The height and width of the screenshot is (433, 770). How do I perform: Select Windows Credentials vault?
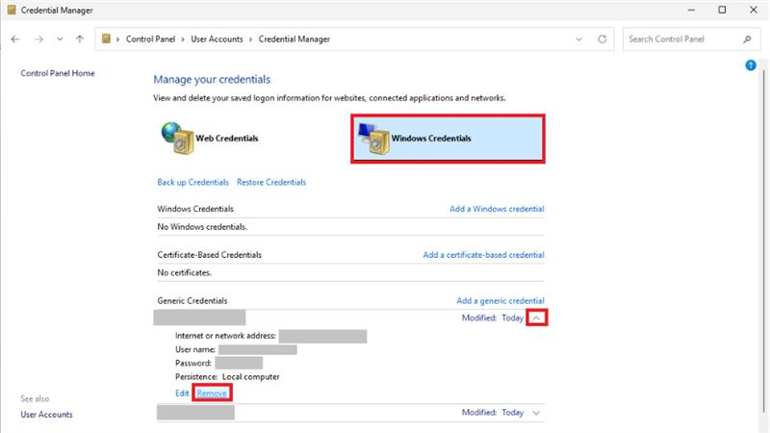[x=448, y=139]
